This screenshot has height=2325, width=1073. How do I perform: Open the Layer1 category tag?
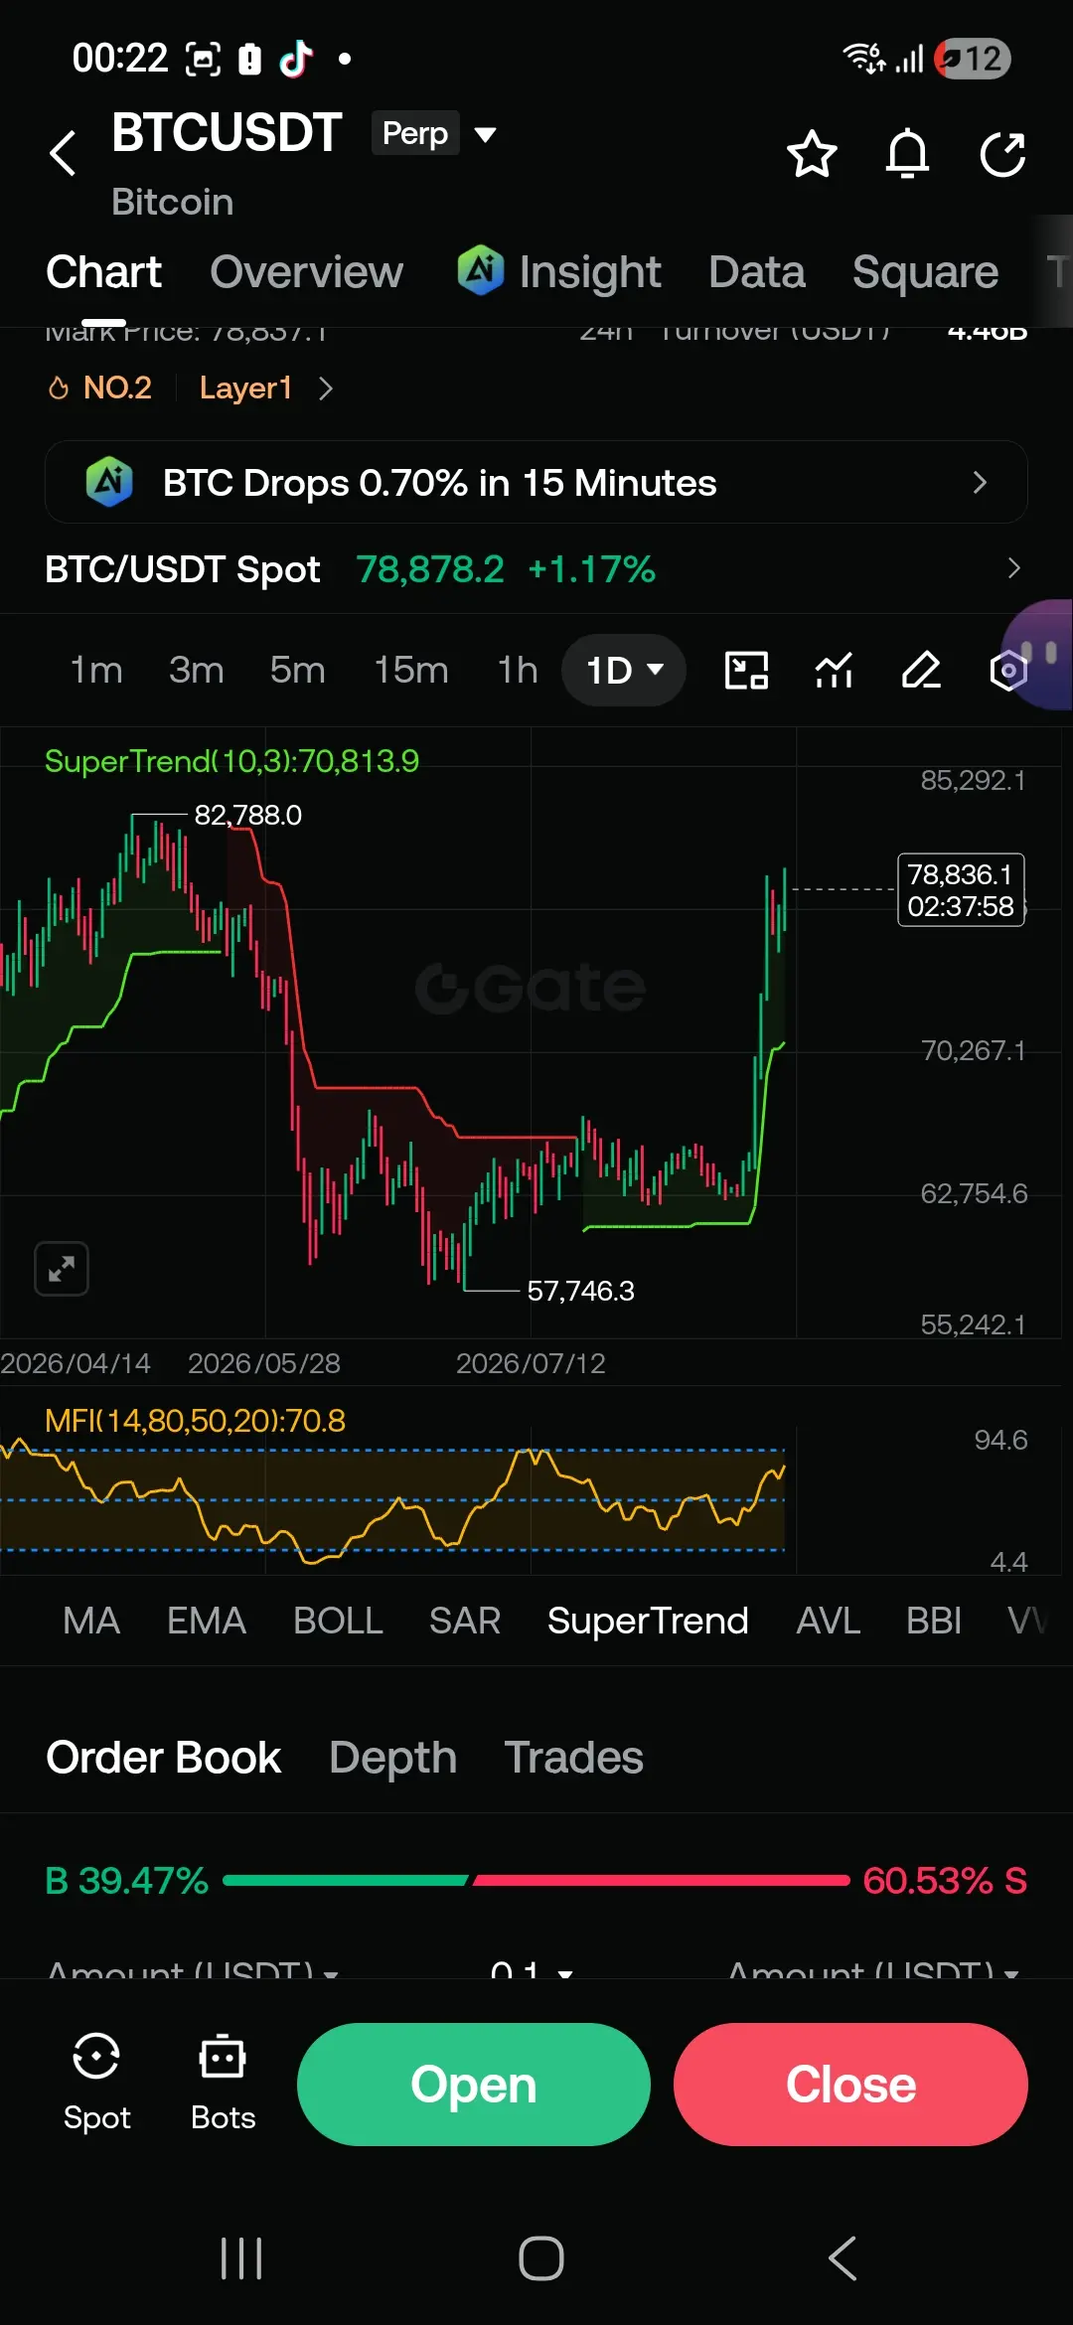245,387
